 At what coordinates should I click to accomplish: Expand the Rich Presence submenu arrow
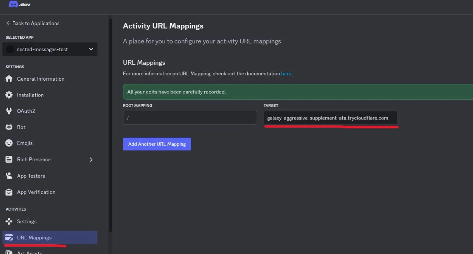(x=91, y=159)
